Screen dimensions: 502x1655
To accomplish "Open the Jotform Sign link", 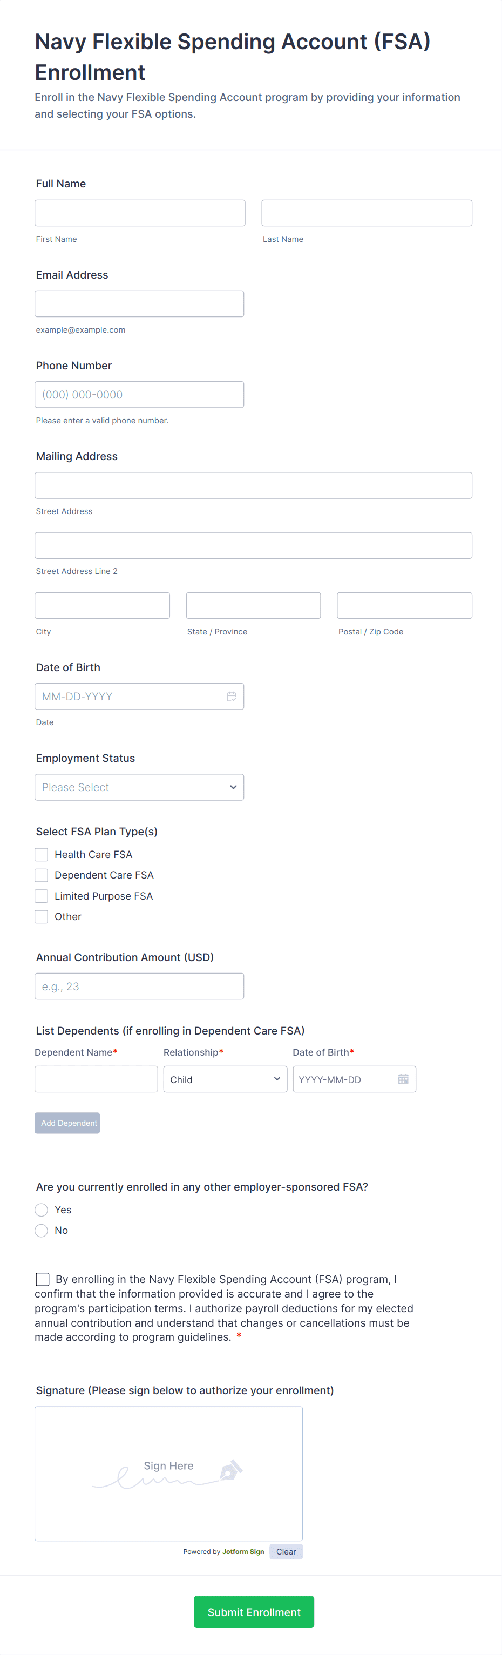I will pos(243,1551).
